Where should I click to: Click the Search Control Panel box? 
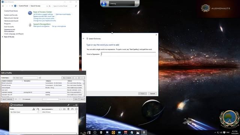click(x=64, y=6)
